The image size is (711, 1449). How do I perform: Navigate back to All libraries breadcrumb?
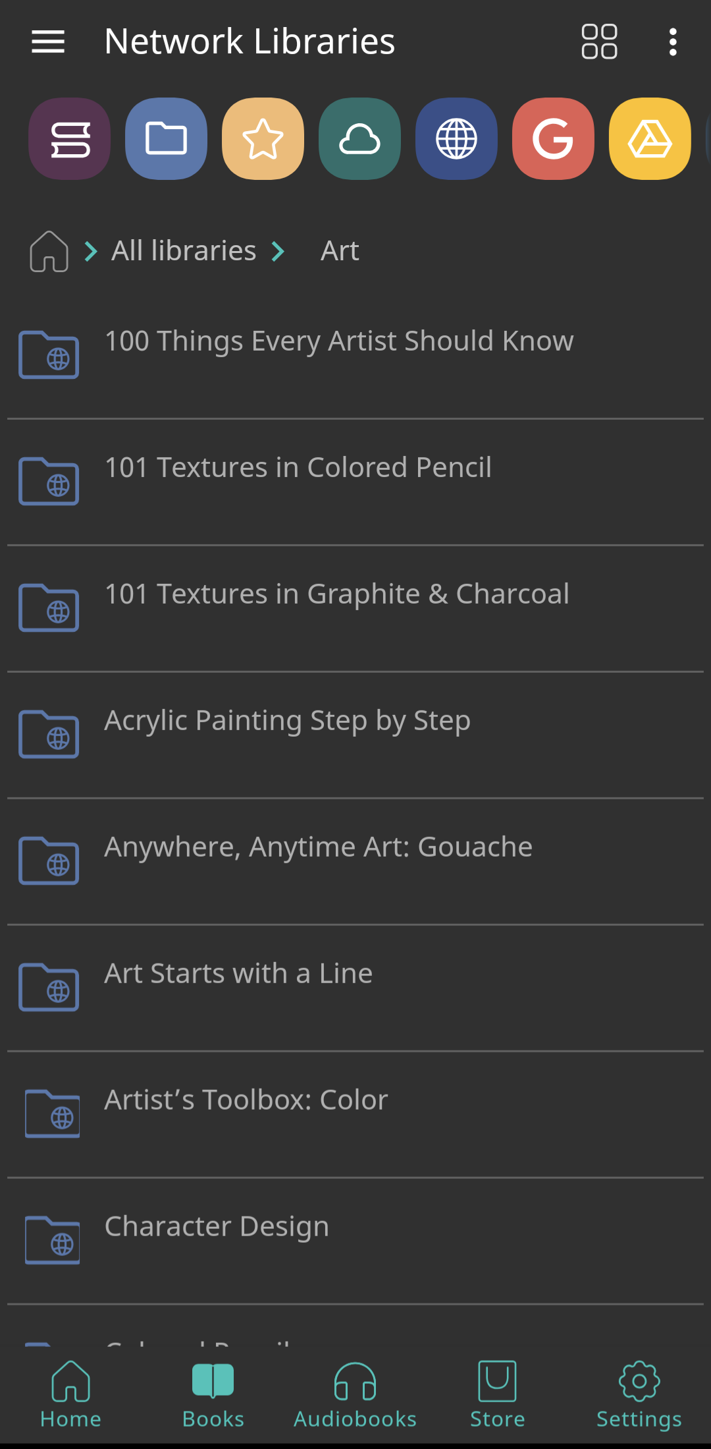click(184, 251)
